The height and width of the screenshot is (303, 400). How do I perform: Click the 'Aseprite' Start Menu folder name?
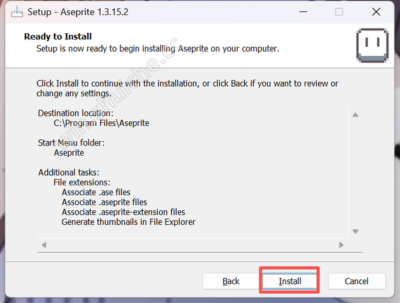coord(69,153)
